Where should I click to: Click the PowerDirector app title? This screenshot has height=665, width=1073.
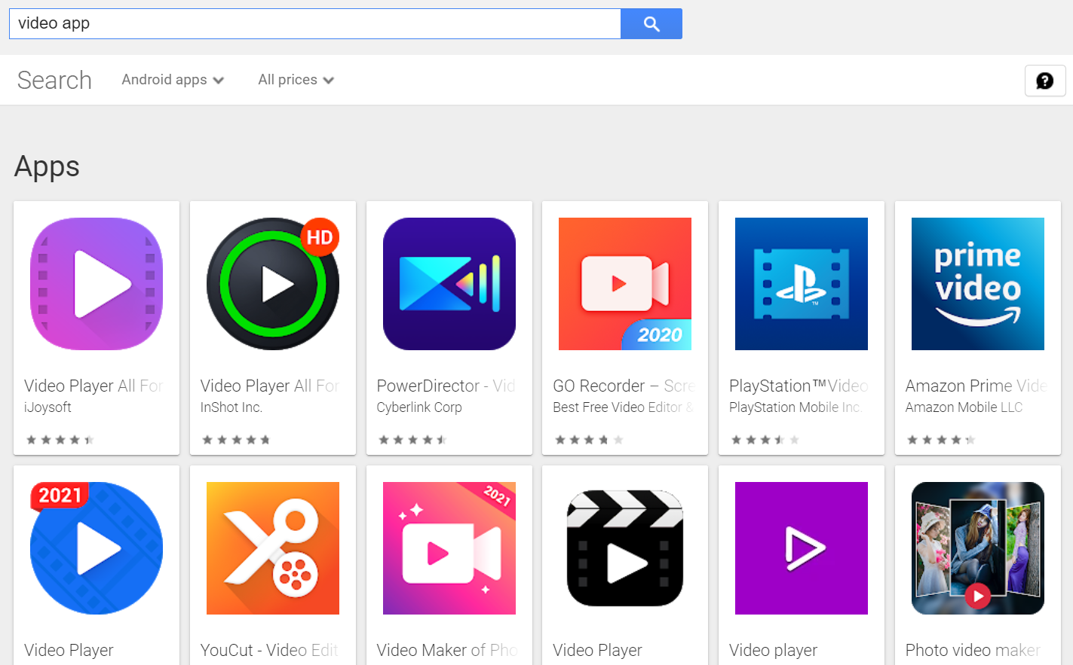click(446, 386)
